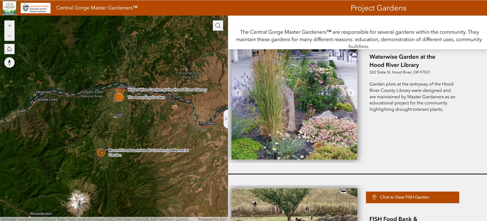Click the Stevenson map label
This screenshot has width=487, height=221.
43,92
